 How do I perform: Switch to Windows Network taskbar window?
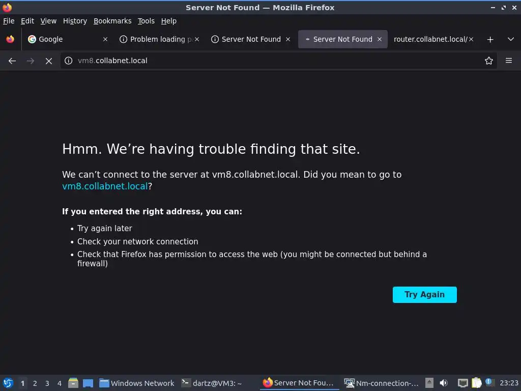point(137,383)
